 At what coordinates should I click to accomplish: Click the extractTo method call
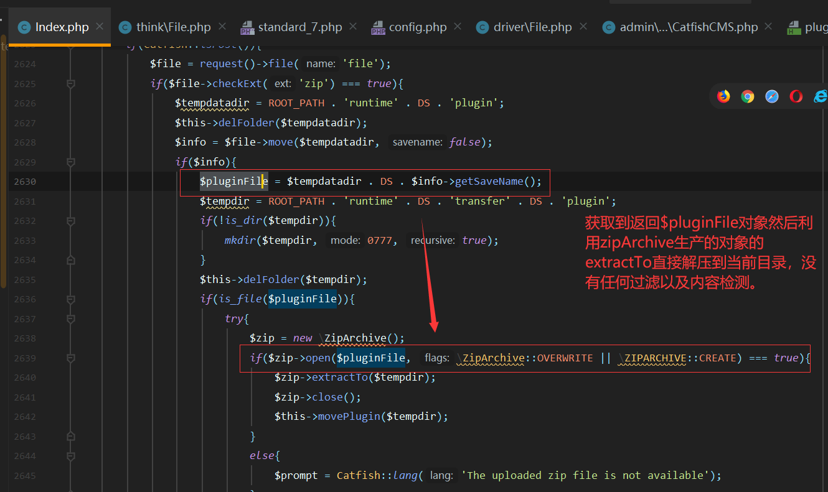(x=339, y=378)
